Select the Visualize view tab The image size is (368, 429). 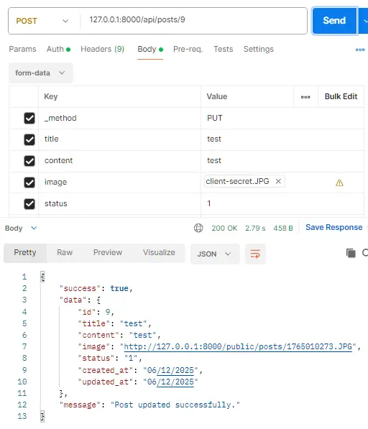click(x=159, y=252)
